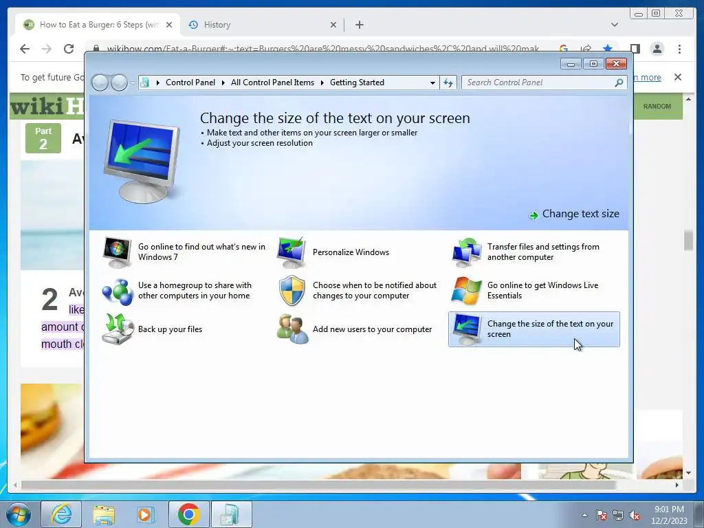The image size is (704, 528).
Task: Switch to the History tab
Action: pos(217,25)
